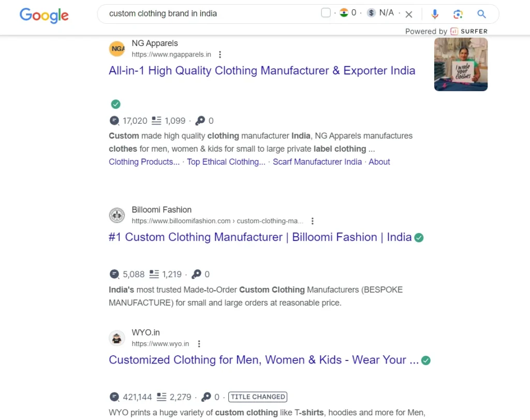Click key icon in NG Apparels stats

click(200, 121)
